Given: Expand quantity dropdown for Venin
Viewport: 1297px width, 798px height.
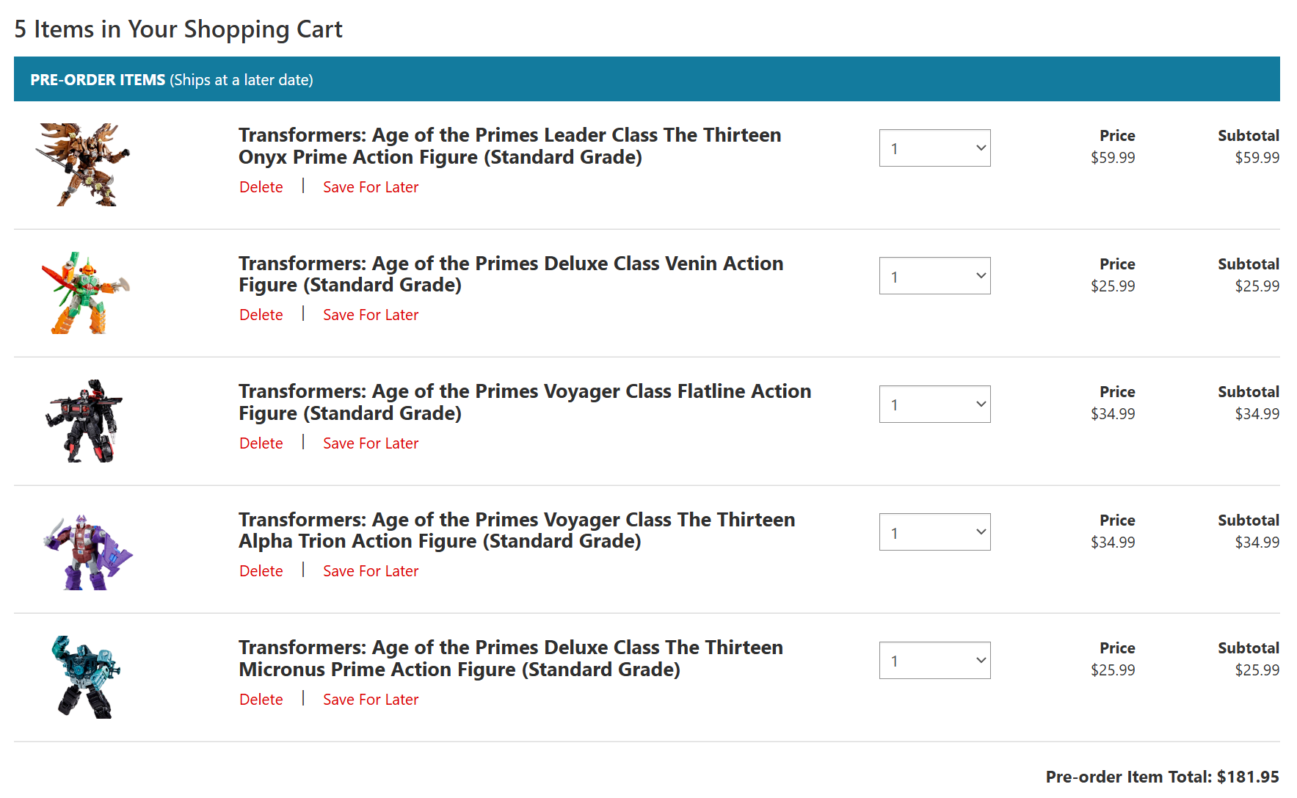Looking at the screenshot, I should click(934, 276).
